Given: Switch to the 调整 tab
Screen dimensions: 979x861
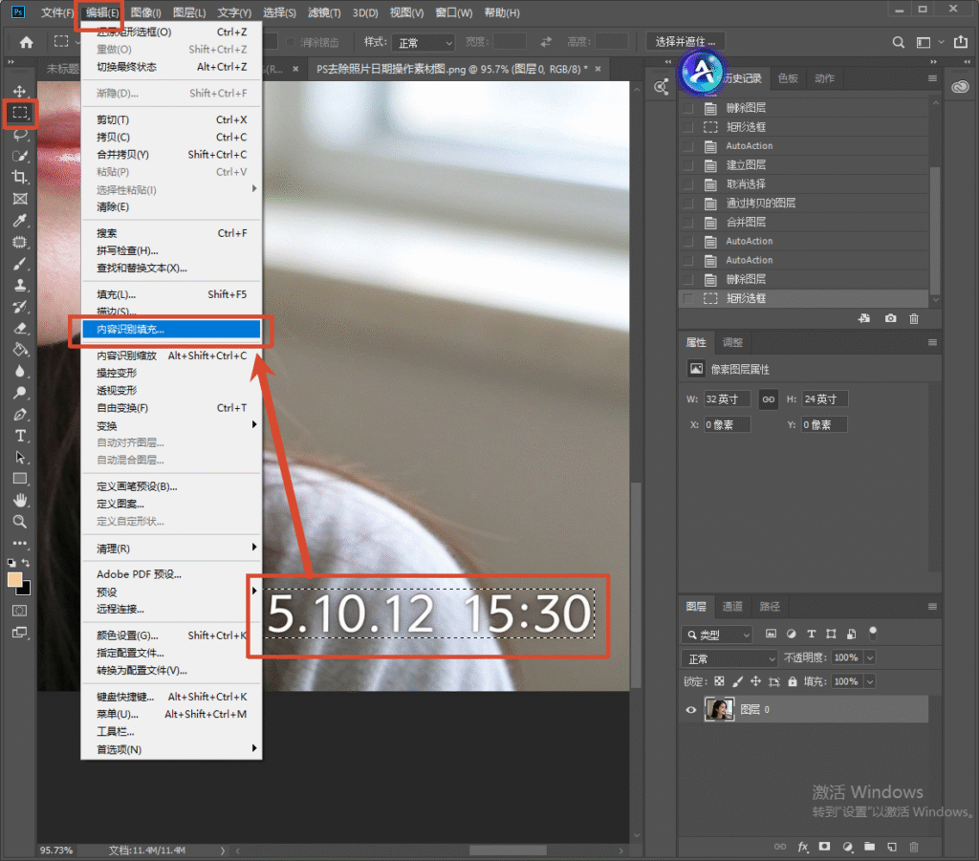Looking at the screenshot, I should point(732,342).
